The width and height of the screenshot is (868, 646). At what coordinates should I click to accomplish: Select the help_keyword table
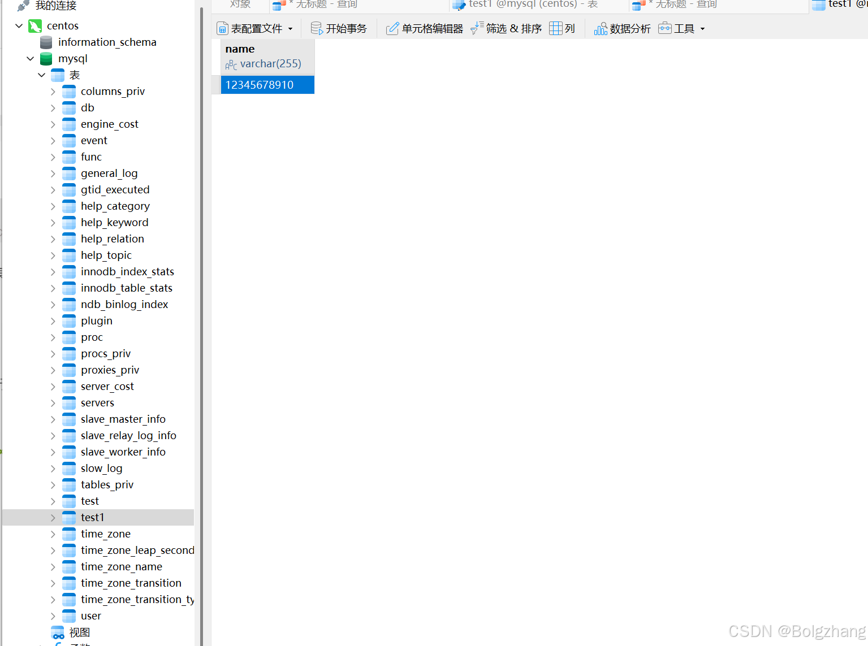click(114, 223)
